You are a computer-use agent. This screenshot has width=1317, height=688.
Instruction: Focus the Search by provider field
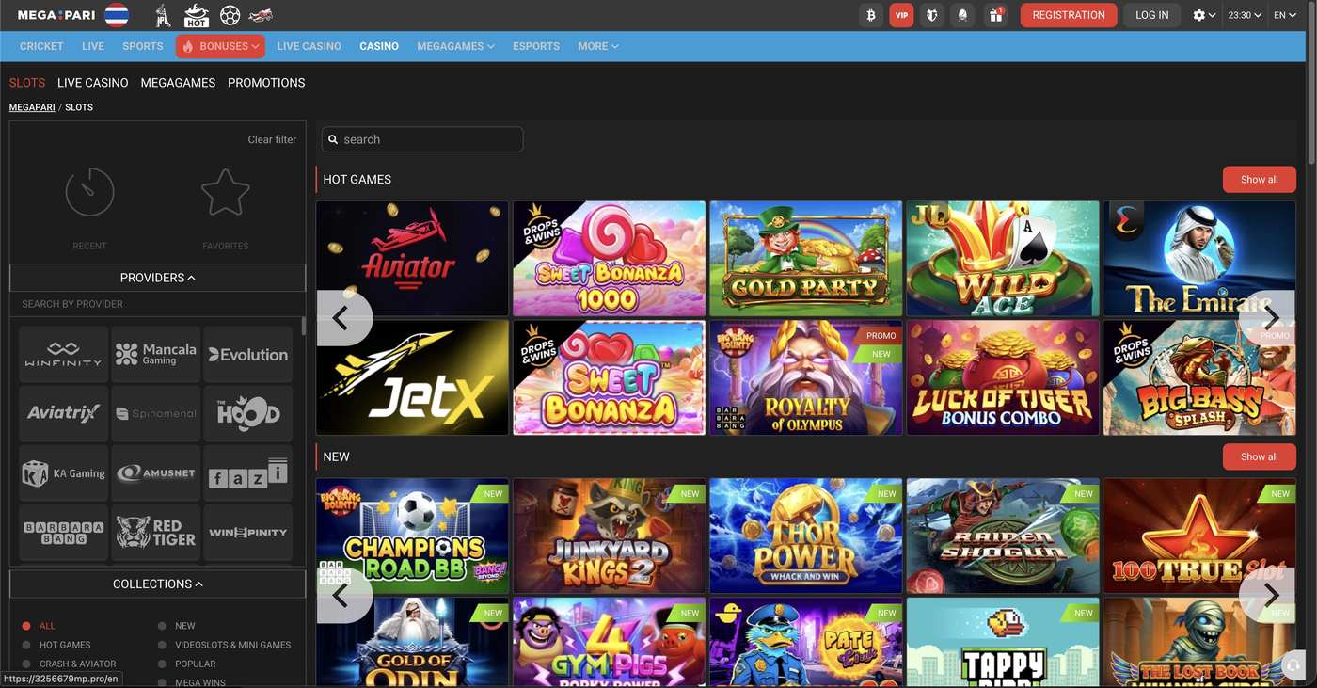tap(157, 304)
